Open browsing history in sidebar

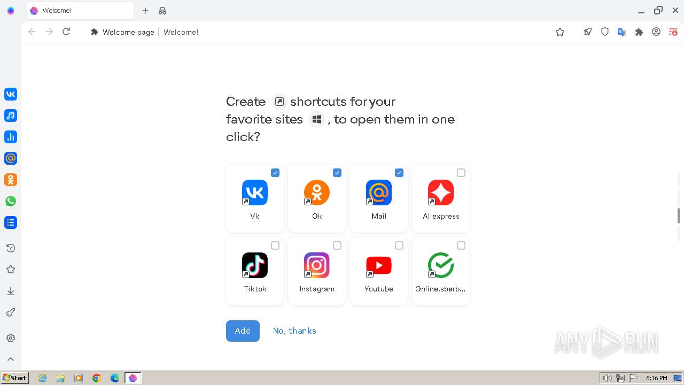click(x=11, y=248)
